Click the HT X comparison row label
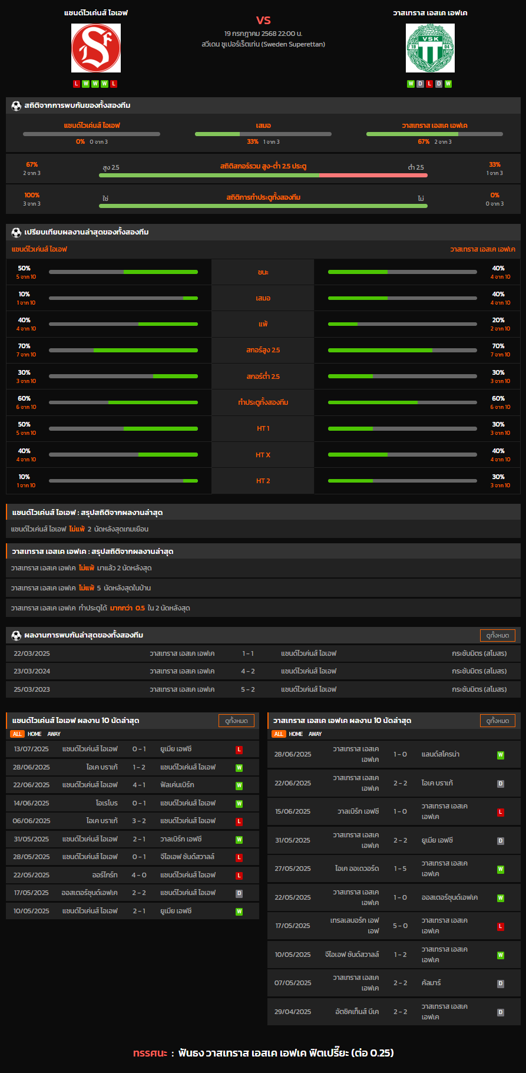Screen dimensions: 526x1073 (263, 455)
